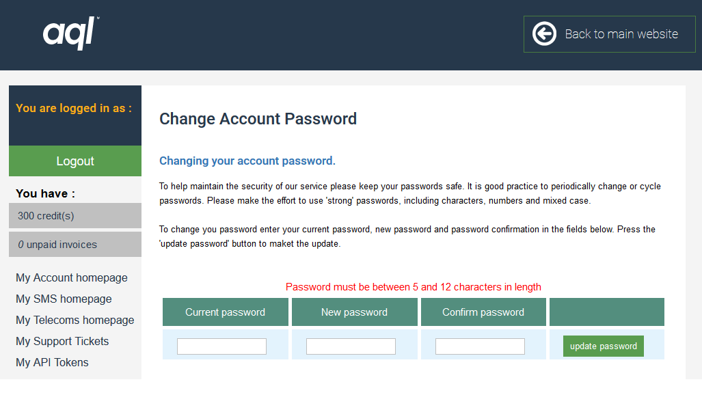Open My Telecoms homepage link
This screenshot has width=702, height=410.
pos(75,320)
